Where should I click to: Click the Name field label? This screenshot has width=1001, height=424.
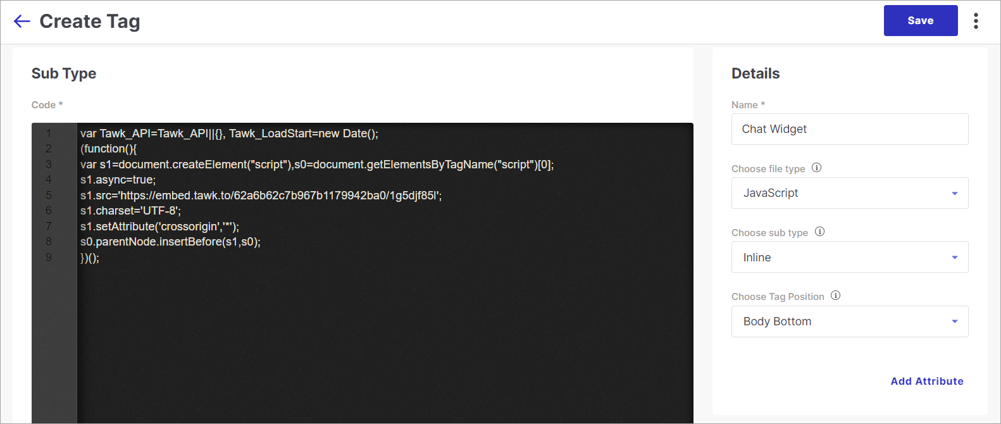point(748,105)
